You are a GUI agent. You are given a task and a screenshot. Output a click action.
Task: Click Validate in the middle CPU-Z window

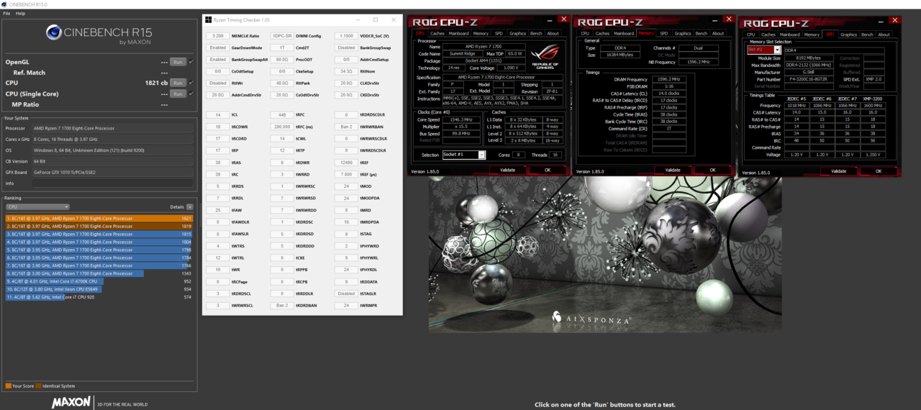(x=673, y=170)
